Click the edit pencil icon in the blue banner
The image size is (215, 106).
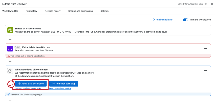(9, 94)
